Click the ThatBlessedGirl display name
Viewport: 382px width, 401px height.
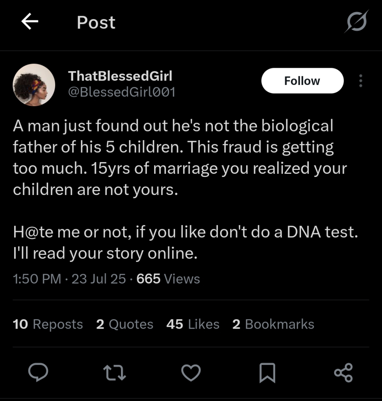(120, 76)
